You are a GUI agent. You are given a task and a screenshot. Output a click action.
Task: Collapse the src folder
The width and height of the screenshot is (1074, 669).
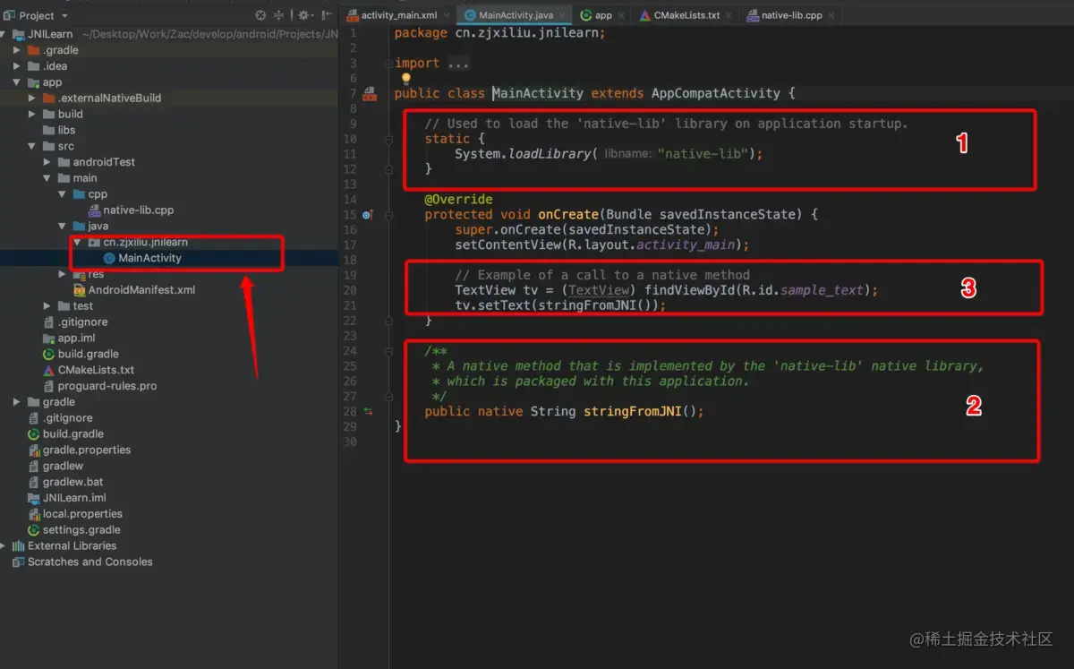[x=33, y=146]
